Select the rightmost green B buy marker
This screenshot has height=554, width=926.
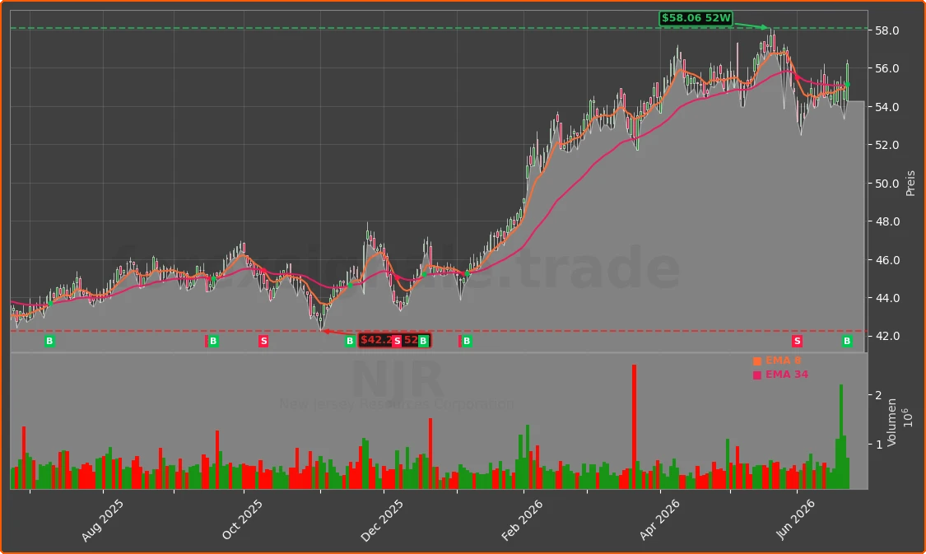[x=847, y=341]
